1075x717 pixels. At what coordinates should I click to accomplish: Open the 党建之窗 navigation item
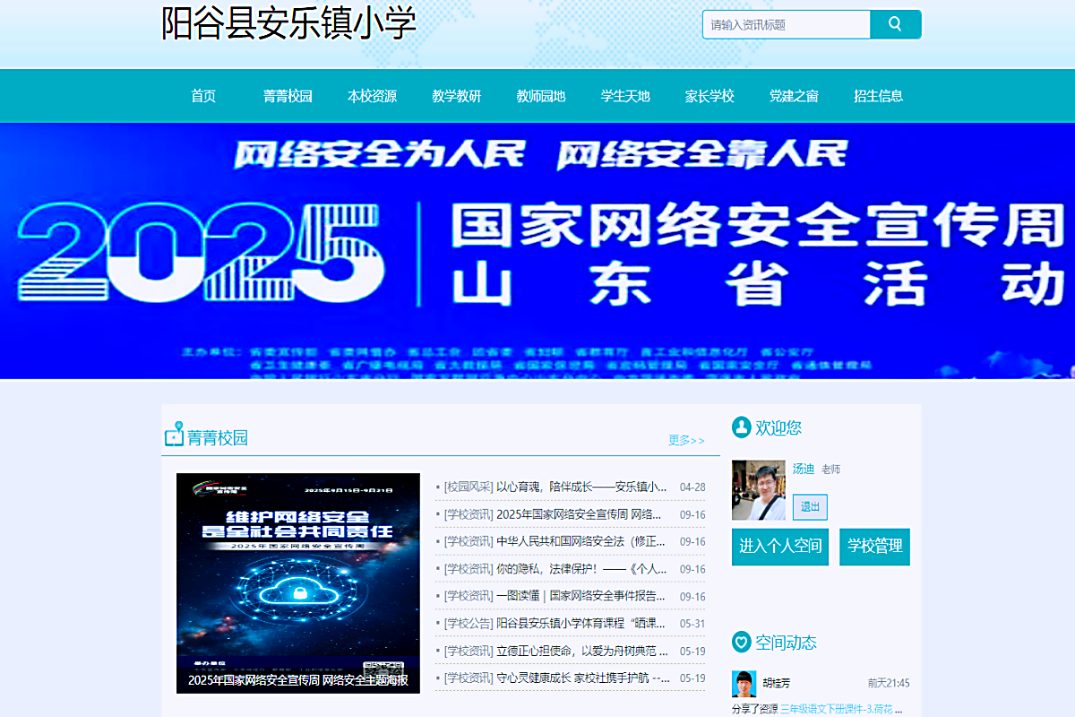(794, 96)
